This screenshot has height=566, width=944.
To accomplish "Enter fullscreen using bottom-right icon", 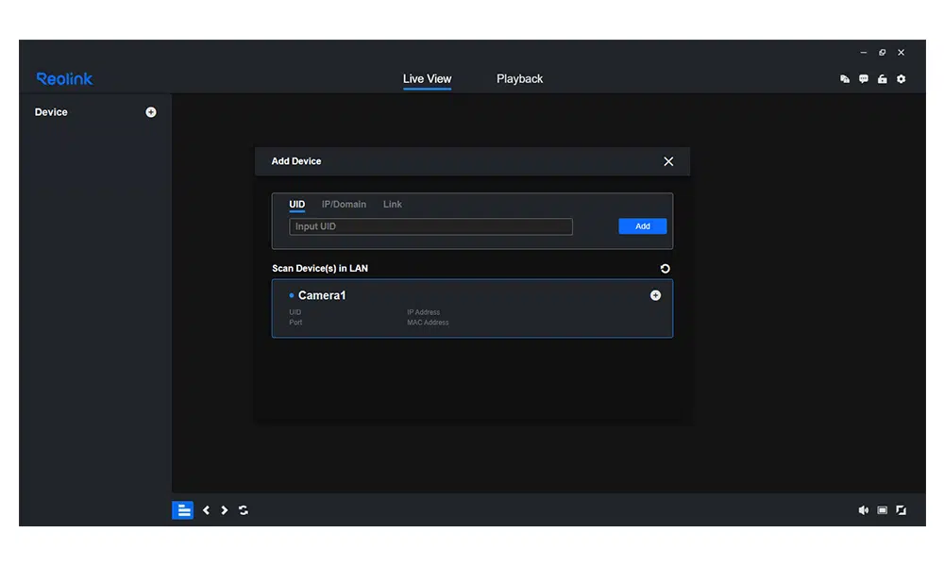I will point(902,510).
